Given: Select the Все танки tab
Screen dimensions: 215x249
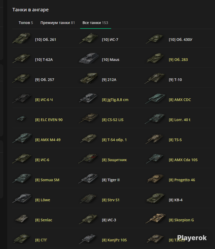Looking at the screenshot, I should coord(95,23).
